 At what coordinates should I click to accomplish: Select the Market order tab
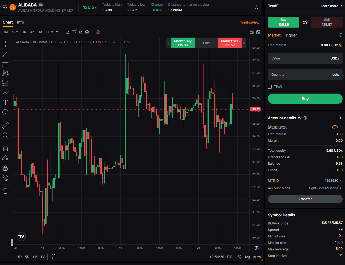click(x=274, y=35)
